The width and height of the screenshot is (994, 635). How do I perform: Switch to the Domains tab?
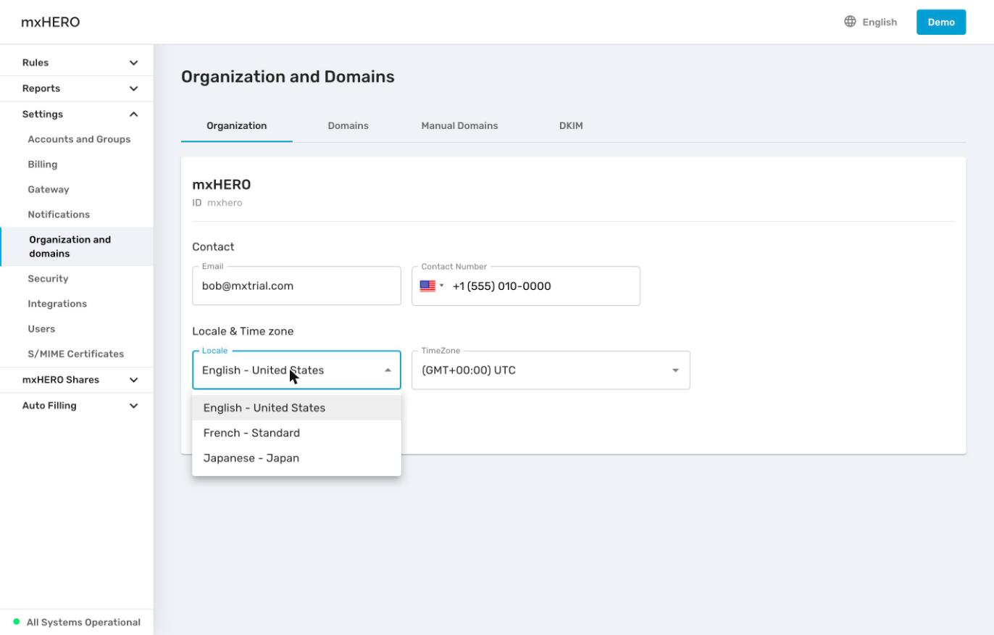point(348,126)
